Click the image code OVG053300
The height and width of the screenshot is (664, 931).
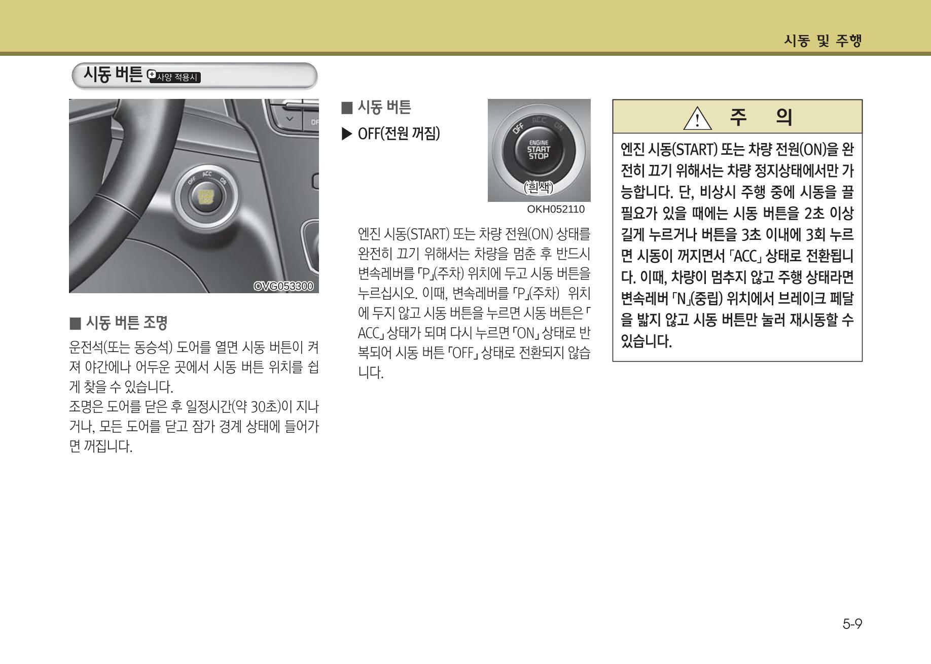283,286
